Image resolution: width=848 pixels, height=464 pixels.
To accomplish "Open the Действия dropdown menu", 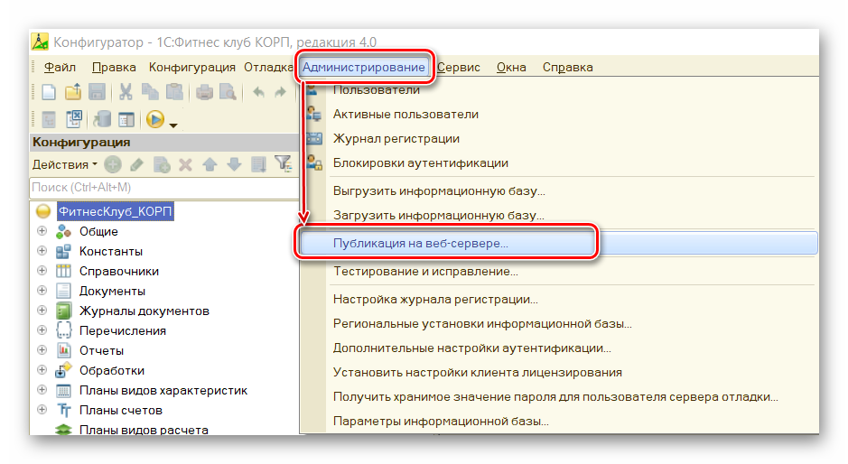I will (65, 164).
